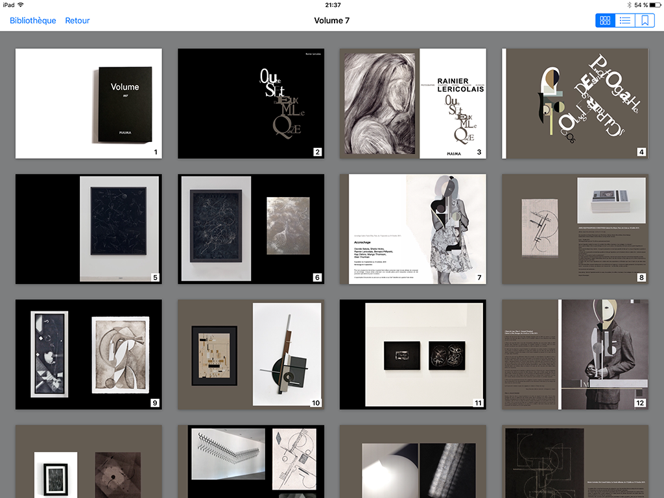This screenshot has width=664, height=498.
Task: Open page 7 Accrochage thumbnail
Action: click(x=413, y=229)
